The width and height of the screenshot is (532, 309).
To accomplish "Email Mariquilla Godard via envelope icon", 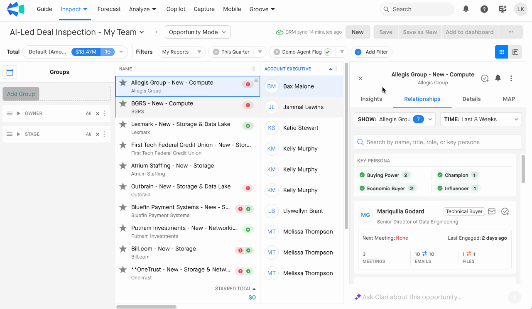I will 492,211.
